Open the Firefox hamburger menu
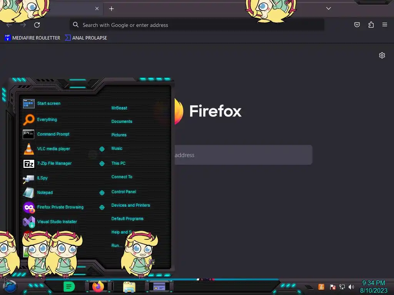The image size is (394, 295). [x=385, y=25]
